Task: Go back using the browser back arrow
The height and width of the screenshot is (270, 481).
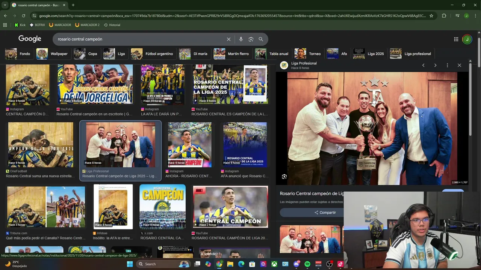Action: pyautogui.click(x=5, y=16)
